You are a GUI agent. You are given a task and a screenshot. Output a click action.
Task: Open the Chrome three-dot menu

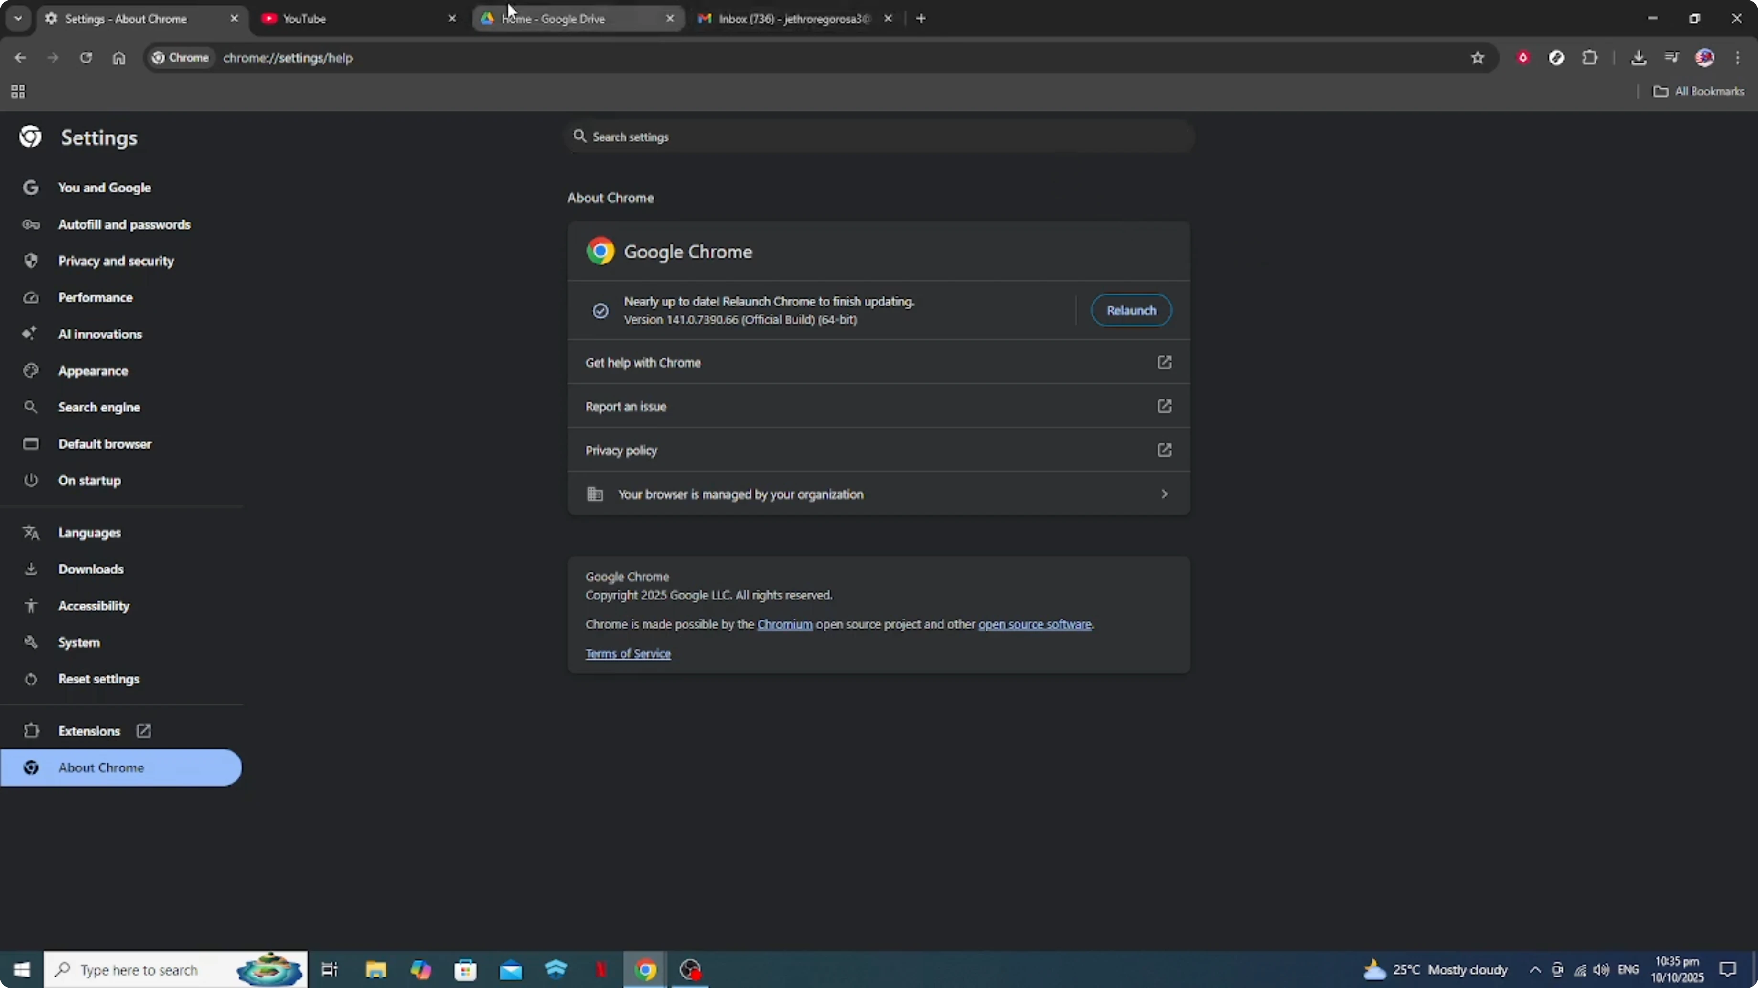[1737, 58]
